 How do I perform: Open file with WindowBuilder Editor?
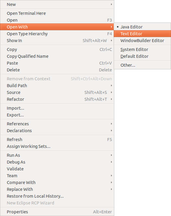(x=142, y=41)
